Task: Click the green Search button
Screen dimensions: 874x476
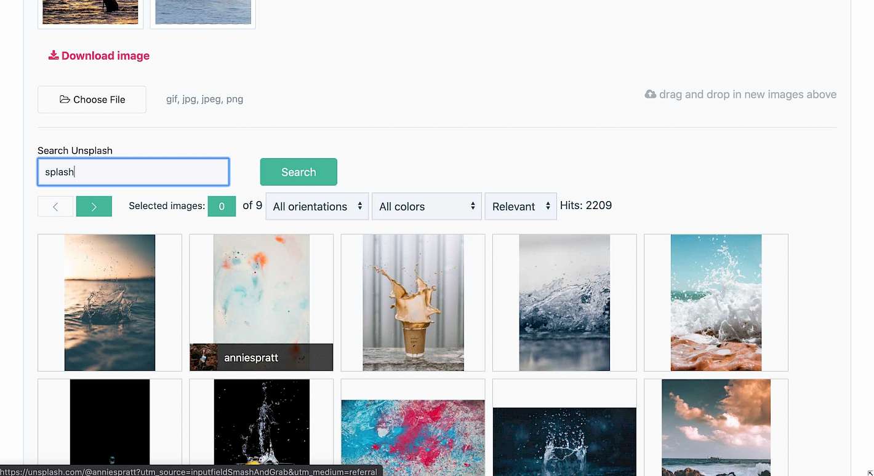Action: 299,172
